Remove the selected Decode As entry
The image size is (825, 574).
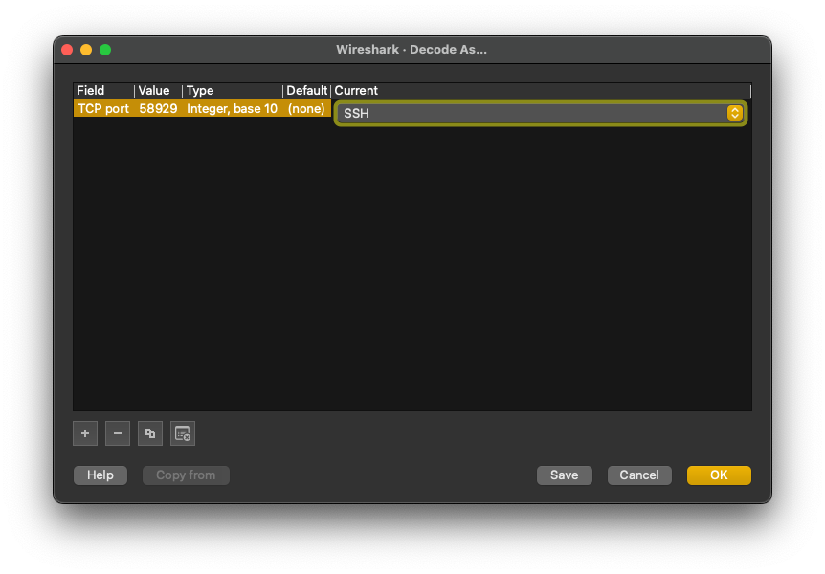click(118, 433)
